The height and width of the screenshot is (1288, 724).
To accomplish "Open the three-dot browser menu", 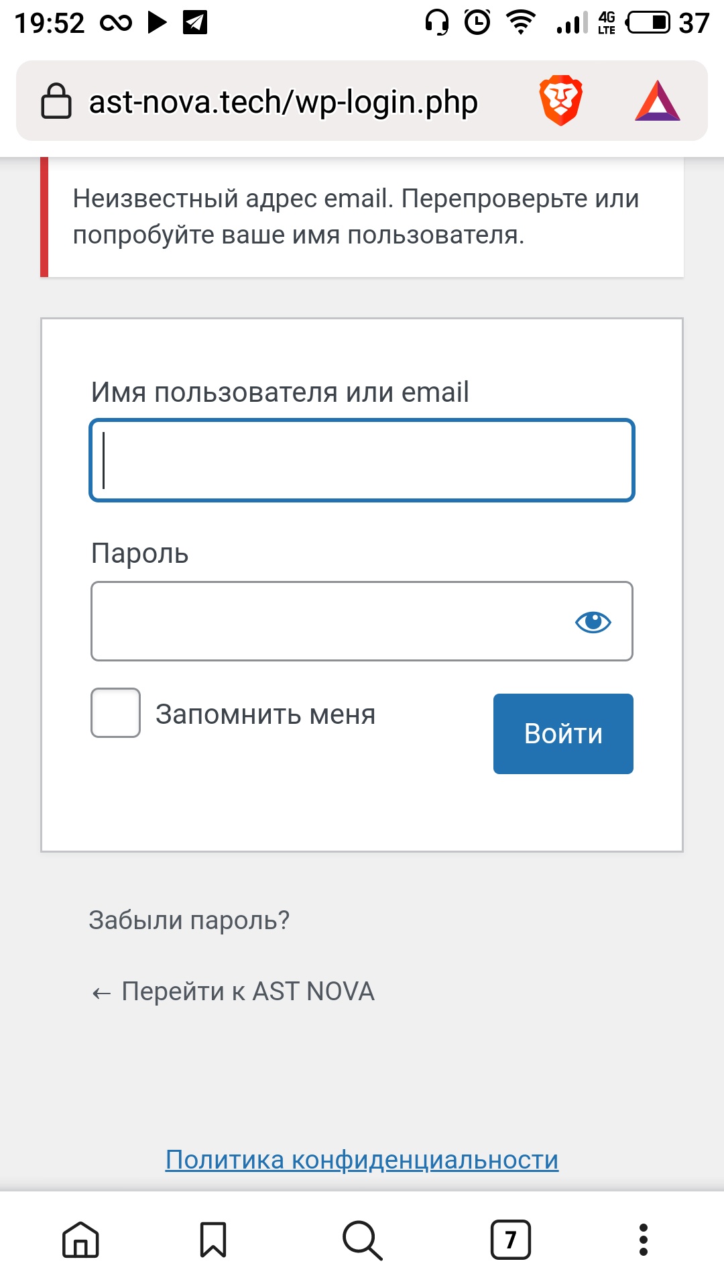I will (643, 1239).
